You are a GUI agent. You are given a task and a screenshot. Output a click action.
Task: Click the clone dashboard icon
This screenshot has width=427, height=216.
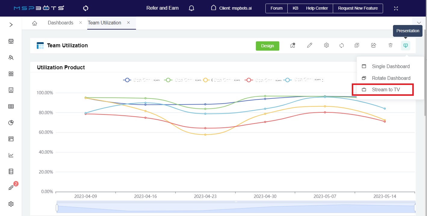click(357, 45)
